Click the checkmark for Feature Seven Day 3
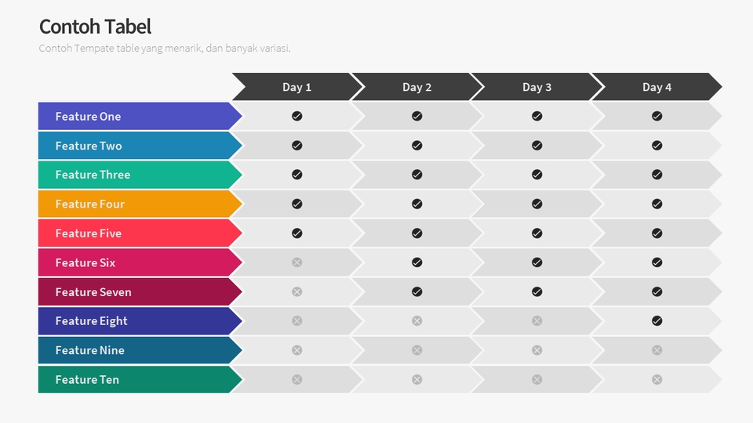The image size is (753, 423). click(x=537, y=291)
